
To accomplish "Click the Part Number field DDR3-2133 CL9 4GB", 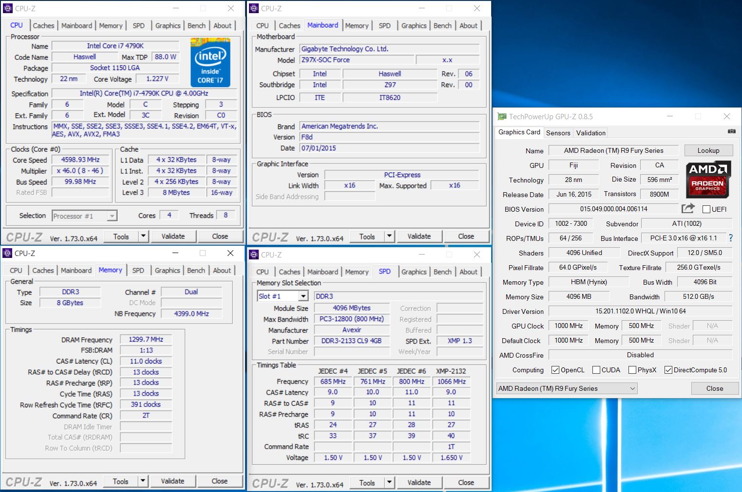I will click(351, 341).
